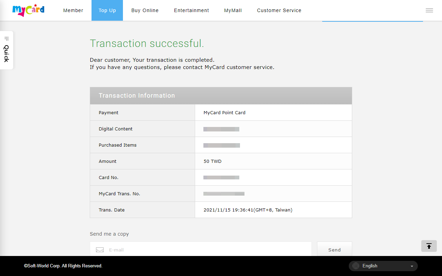Open the Buy Online menu
Screen dimensions: 442x276
pyautogui.click(x=145, y=10)
